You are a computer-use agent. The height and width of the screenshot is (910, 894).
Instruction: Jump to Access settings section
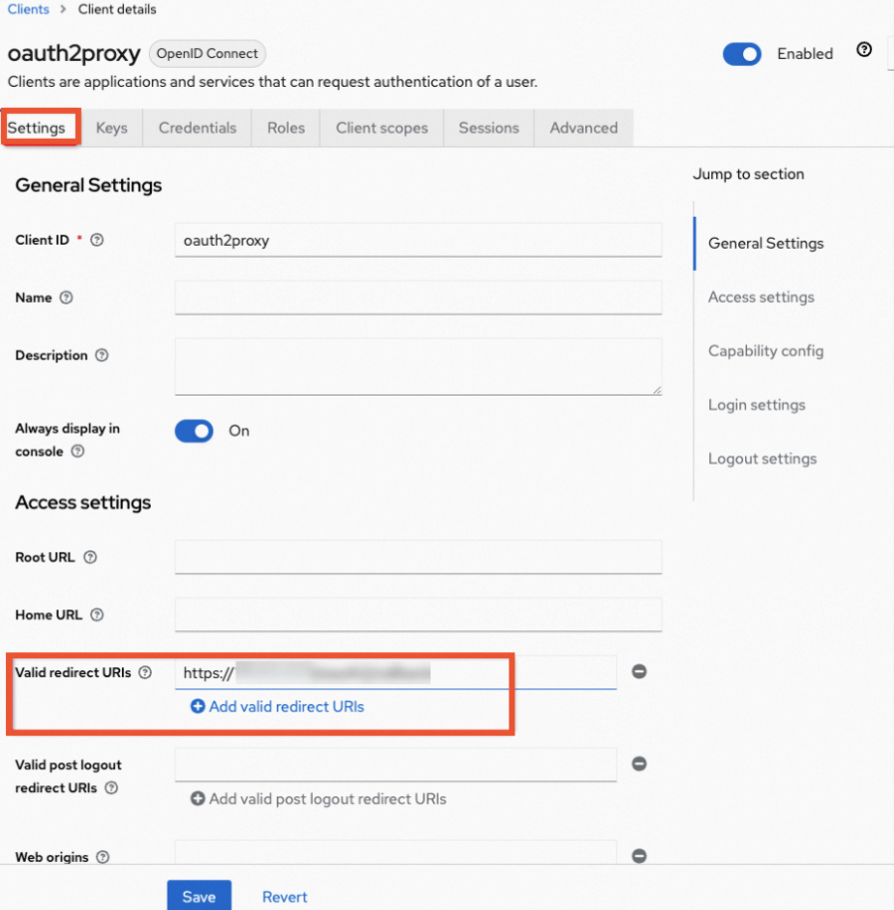pyautogui.click(x=761, y=297)
